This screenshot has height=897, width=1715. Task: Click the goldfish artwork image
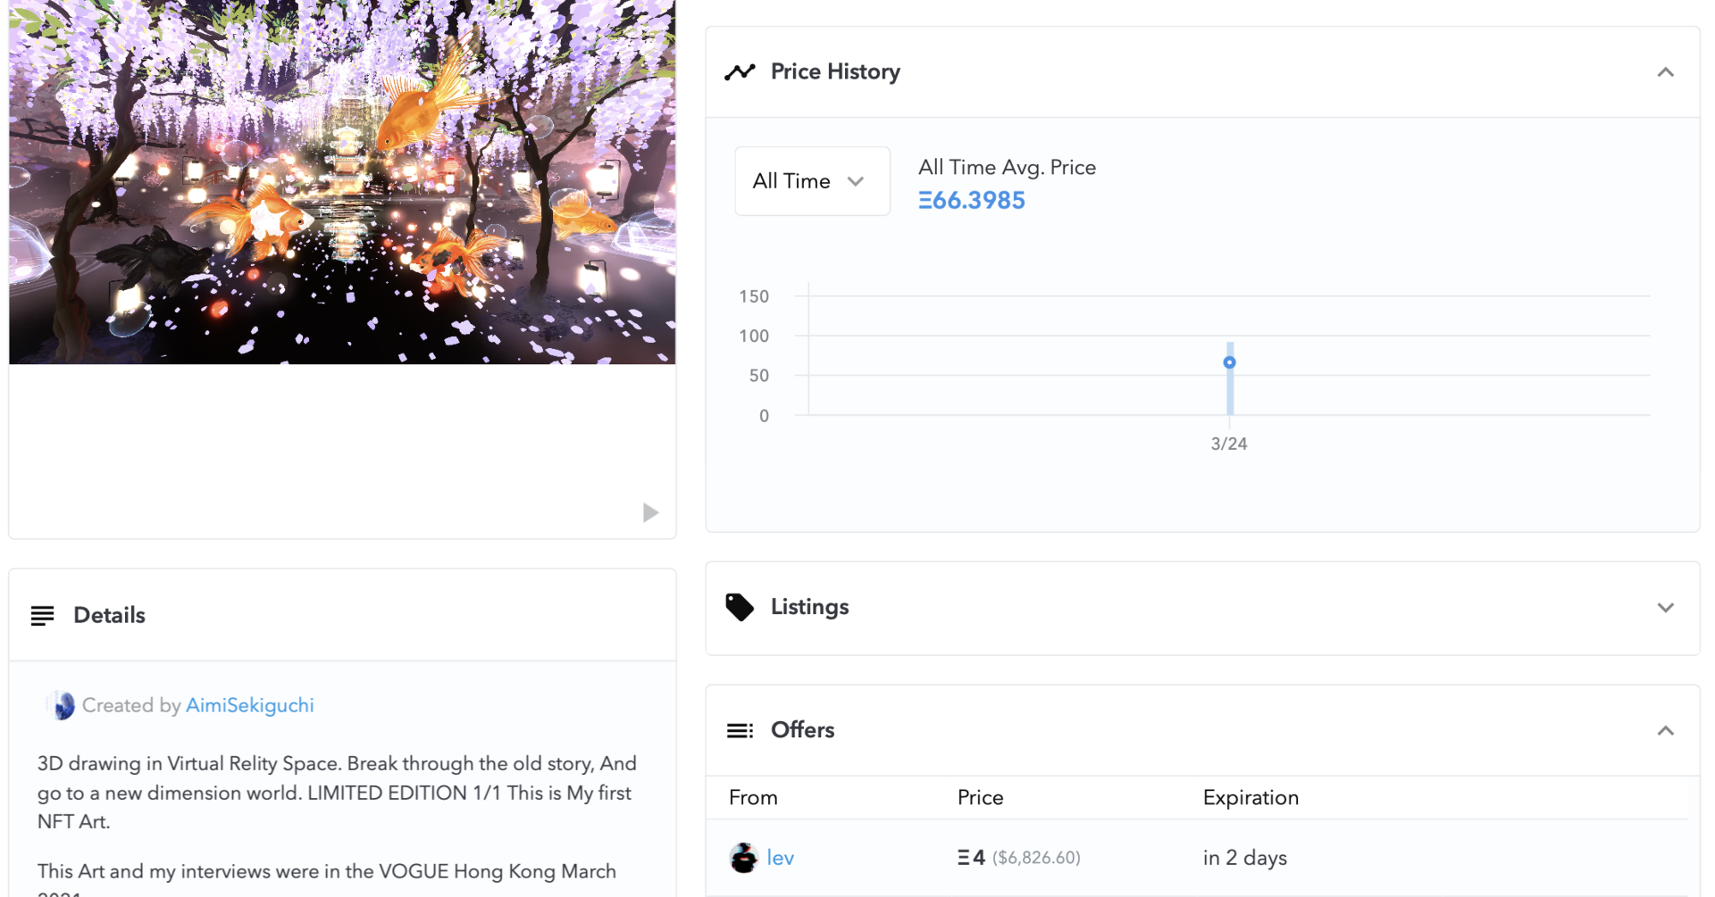tap(342, 182)
